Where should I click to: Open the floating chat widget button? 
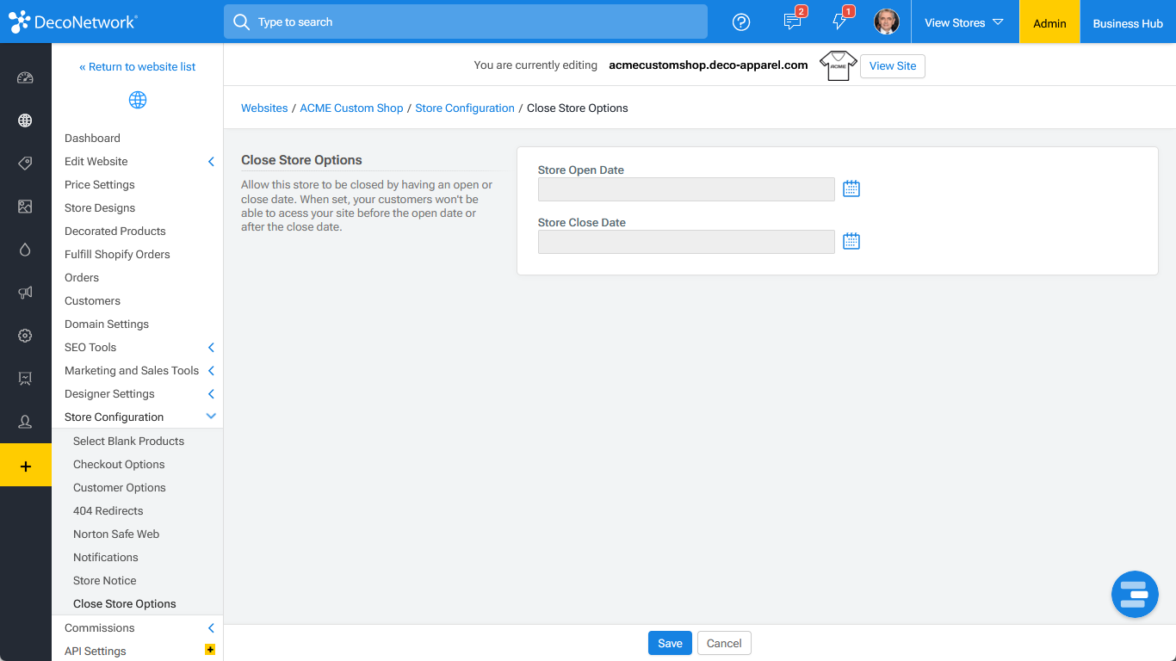pyautogui.click(x=1134, y=594)
